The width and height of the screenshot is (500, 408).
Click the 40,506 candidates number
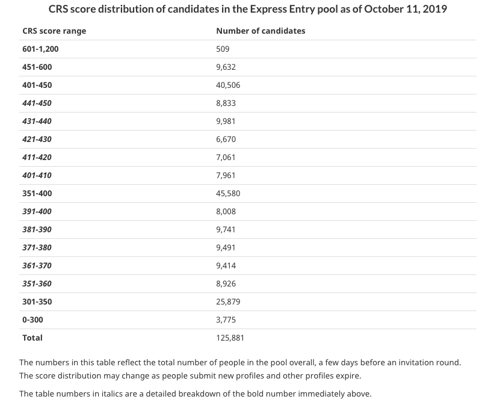pyautogui.click(x=228, y=85)
